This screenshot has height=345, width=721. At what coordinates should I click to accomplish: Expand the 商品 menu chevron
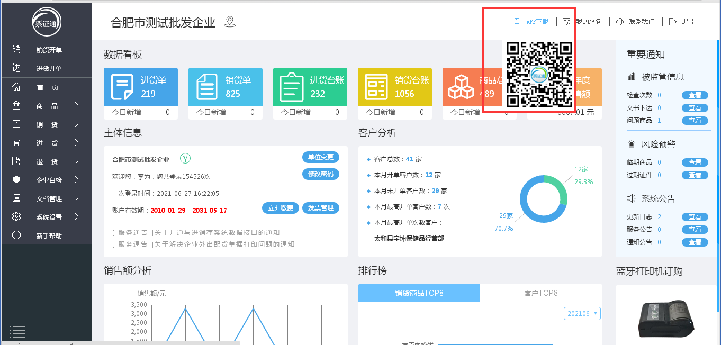[x=77, y=106]
